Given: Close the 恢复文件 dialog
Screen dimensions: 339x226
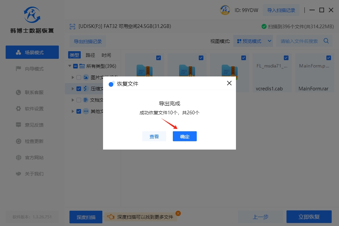Looking at the screenshot, I should (229, 83).
